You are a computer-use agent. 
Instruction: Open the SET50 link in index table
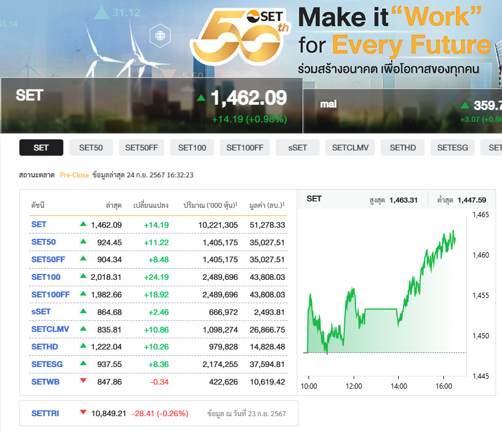pyautogui.click(x=43, y=242)
